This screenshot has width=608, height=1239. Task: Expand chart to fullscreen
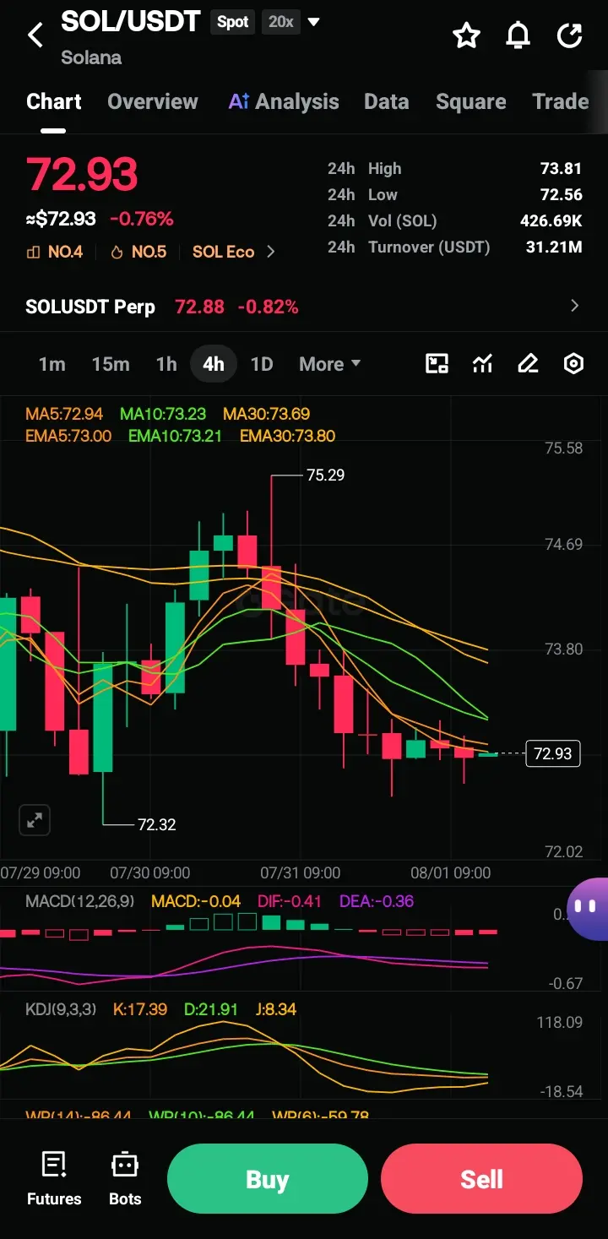tap(35, 819)
